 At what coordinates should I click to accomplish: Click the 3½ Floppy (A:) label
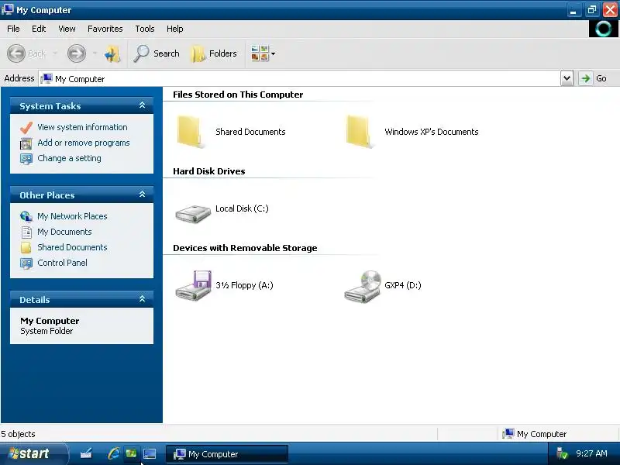244,285
